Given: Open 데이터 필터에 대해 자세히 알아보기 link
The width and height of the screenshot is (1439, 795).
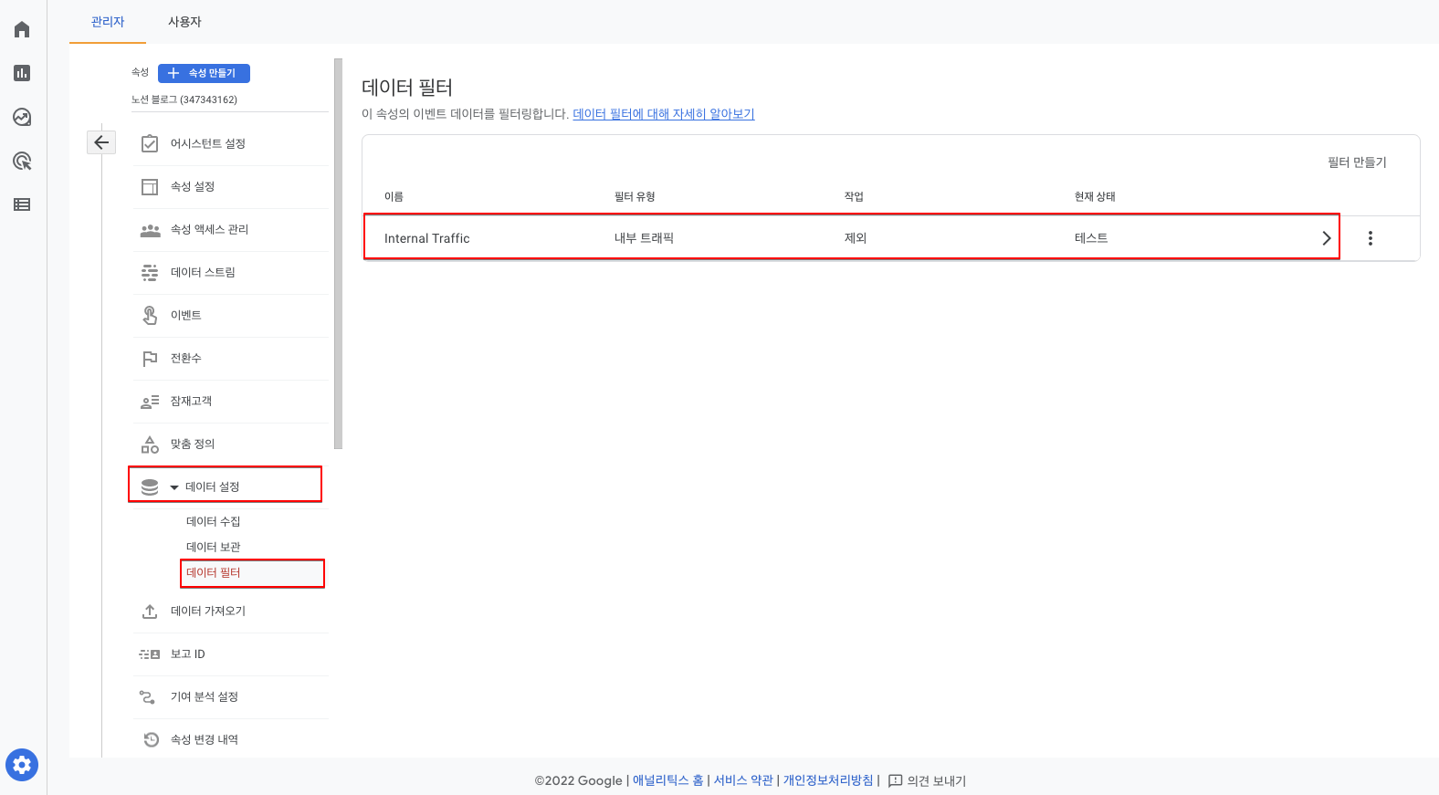Looking at the screenshot, I should coord(664,114).
